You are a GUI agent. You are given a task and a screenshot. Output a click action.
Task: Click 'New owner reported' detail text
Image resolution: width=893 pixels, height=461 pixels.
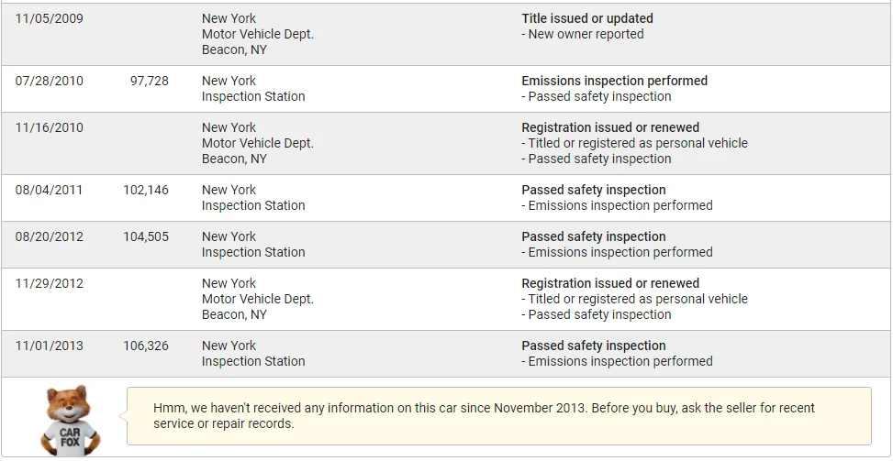[586, 34]
